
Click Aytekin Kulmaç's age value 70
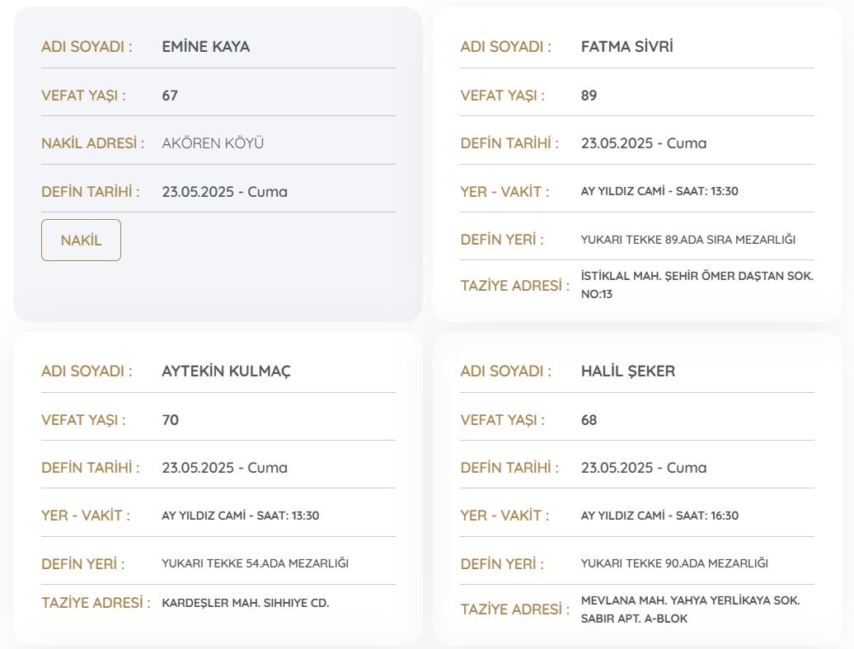click(170, 420)
